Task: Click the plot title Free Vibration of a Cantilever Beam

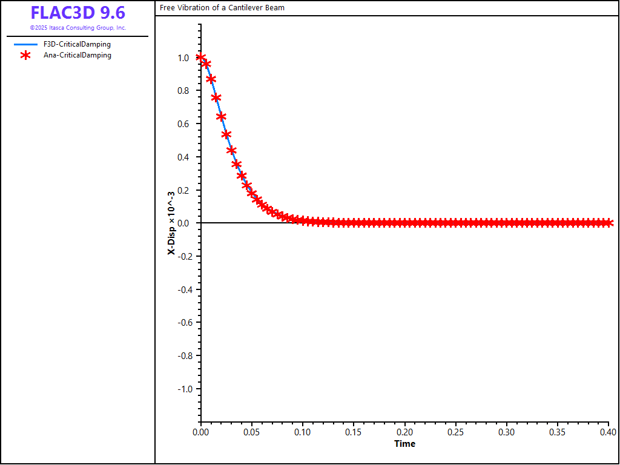Action: pos(222,8)
